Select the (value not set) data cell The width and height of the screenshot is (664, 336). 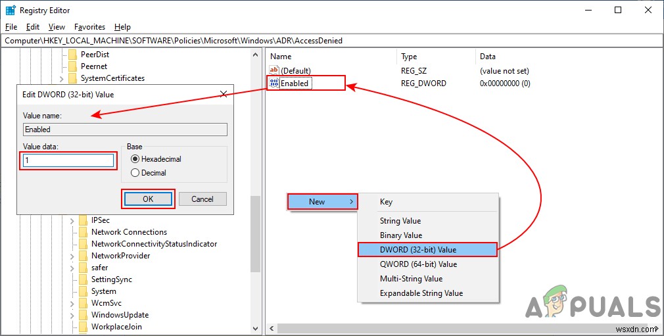(x=504, y=71)
